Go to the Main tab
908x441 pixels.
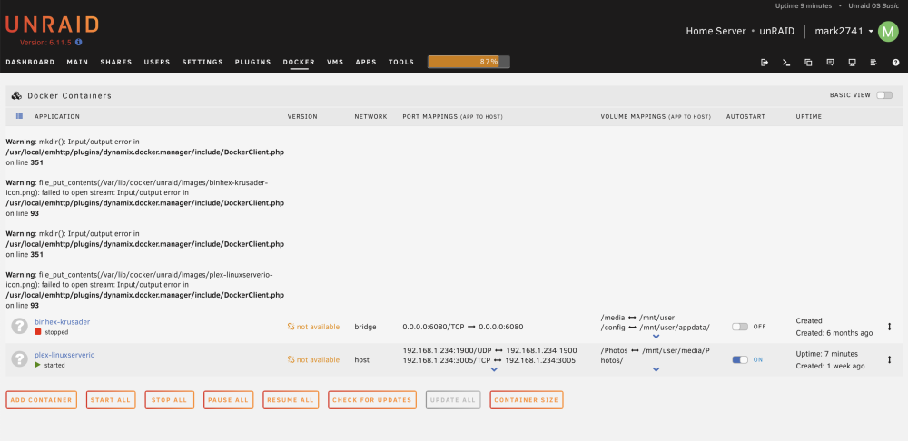click(77, 62)
